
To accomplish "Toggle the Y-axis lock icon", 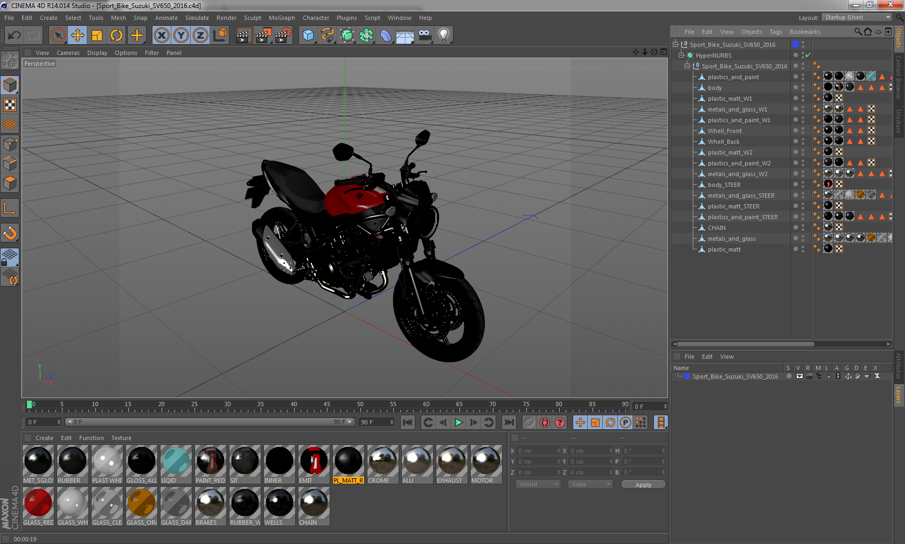I will click(x=181, y=36).
